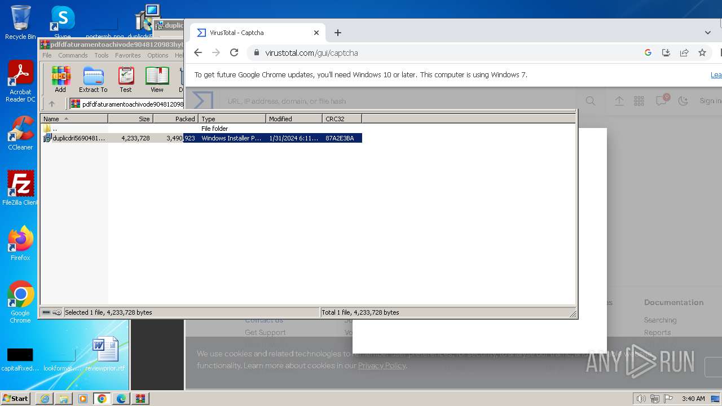722x406 pixels.
Task: Click the Test archive toolbar icon
Action: tap(126, 80)
